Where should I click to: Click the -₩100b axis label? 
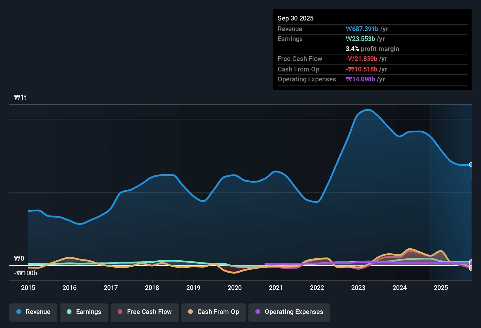pyautogui.click(x=25, y=273)
